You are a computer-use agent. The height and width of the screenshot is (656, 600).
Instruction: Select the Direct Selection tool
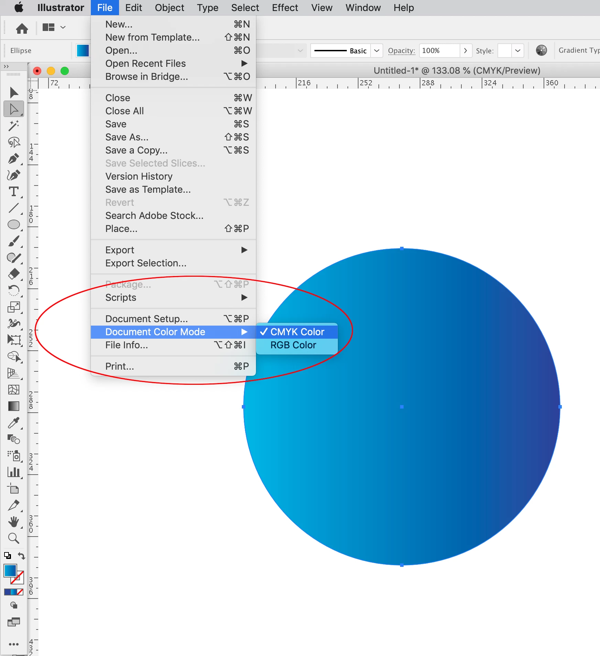coord(14,109)
